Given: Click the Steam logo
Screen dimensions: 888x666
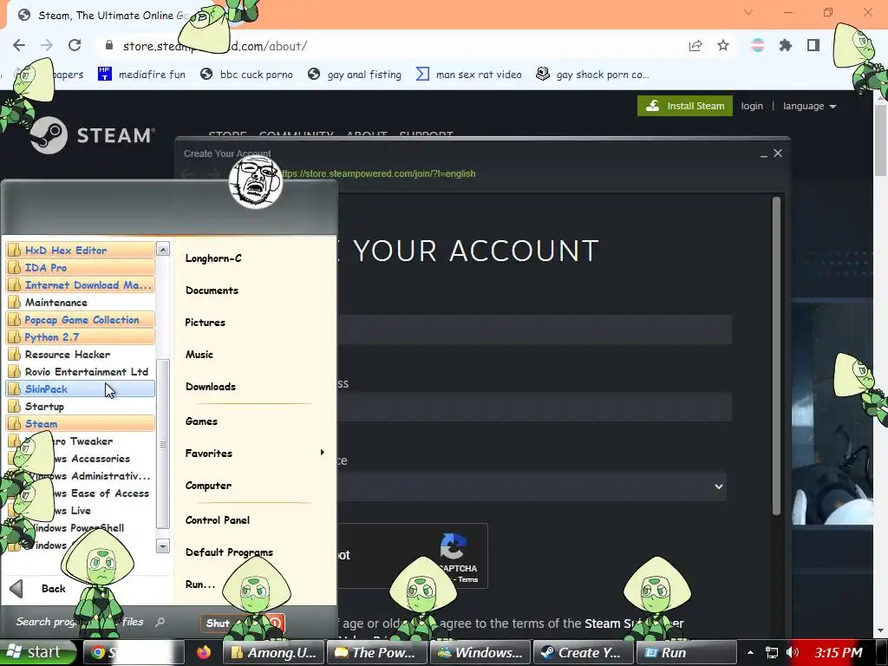Looking at the screenshot, I should (92, 135).
